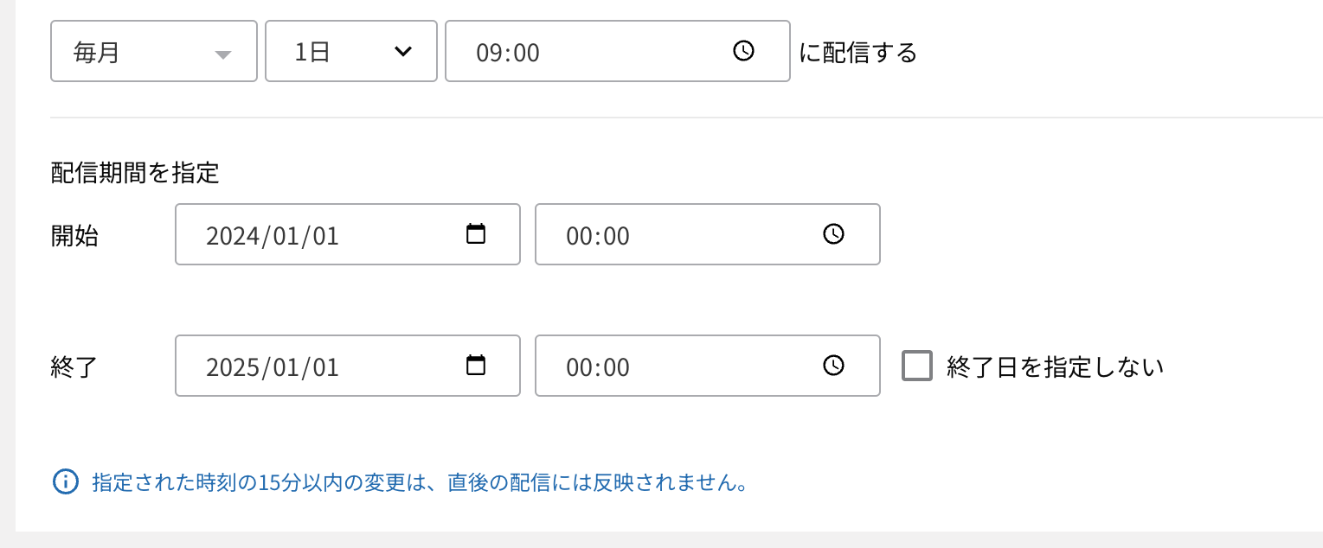Click the blue info icon beside the notice
Image resolution: width=1323 pixels, height=548 pixels.
point(66,481)
